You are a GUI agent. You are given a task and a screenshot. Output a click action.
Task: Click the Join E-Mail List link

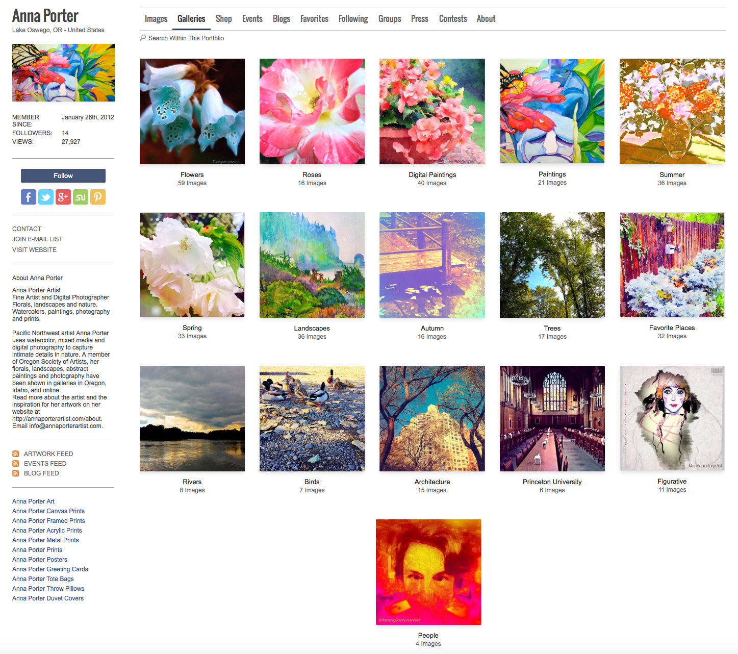[37, 239]
